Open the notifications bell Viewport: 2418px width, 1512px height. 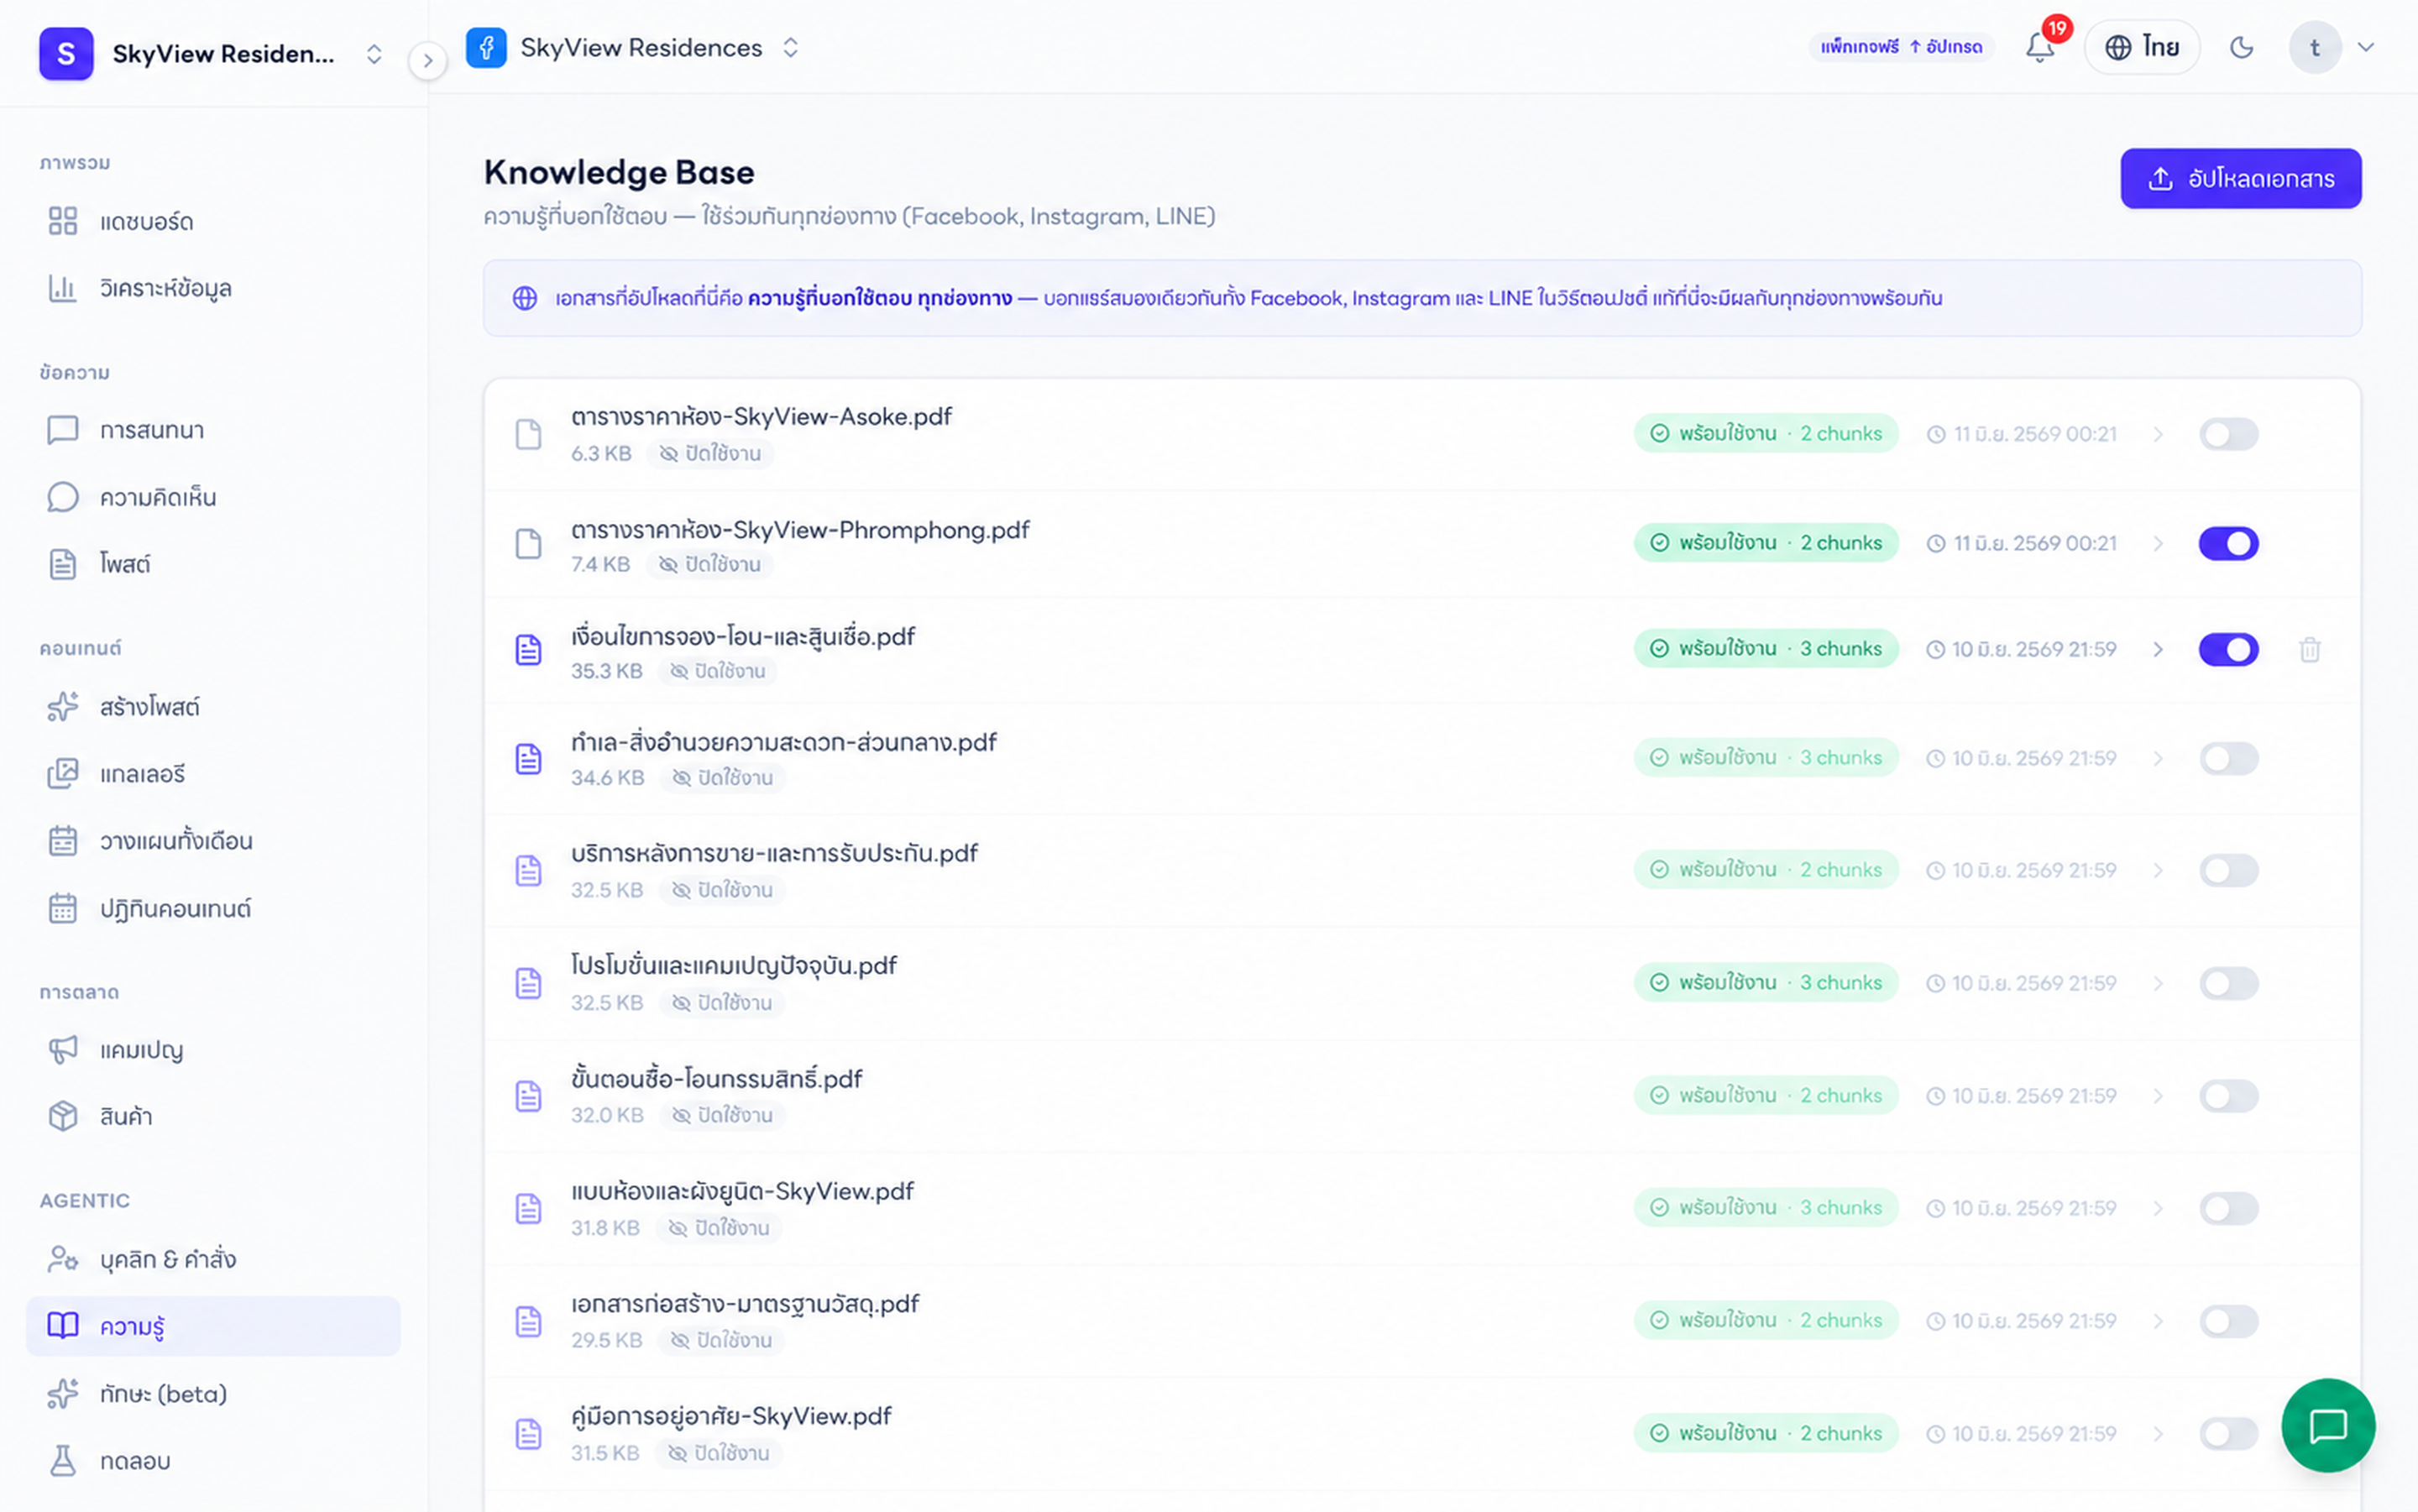(2039, 47)
